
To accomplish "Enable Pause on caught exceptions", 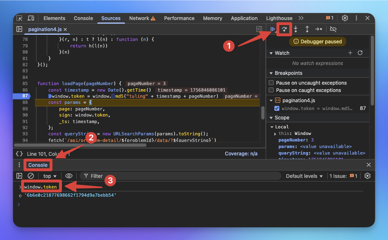I will (x=271, y=90).
